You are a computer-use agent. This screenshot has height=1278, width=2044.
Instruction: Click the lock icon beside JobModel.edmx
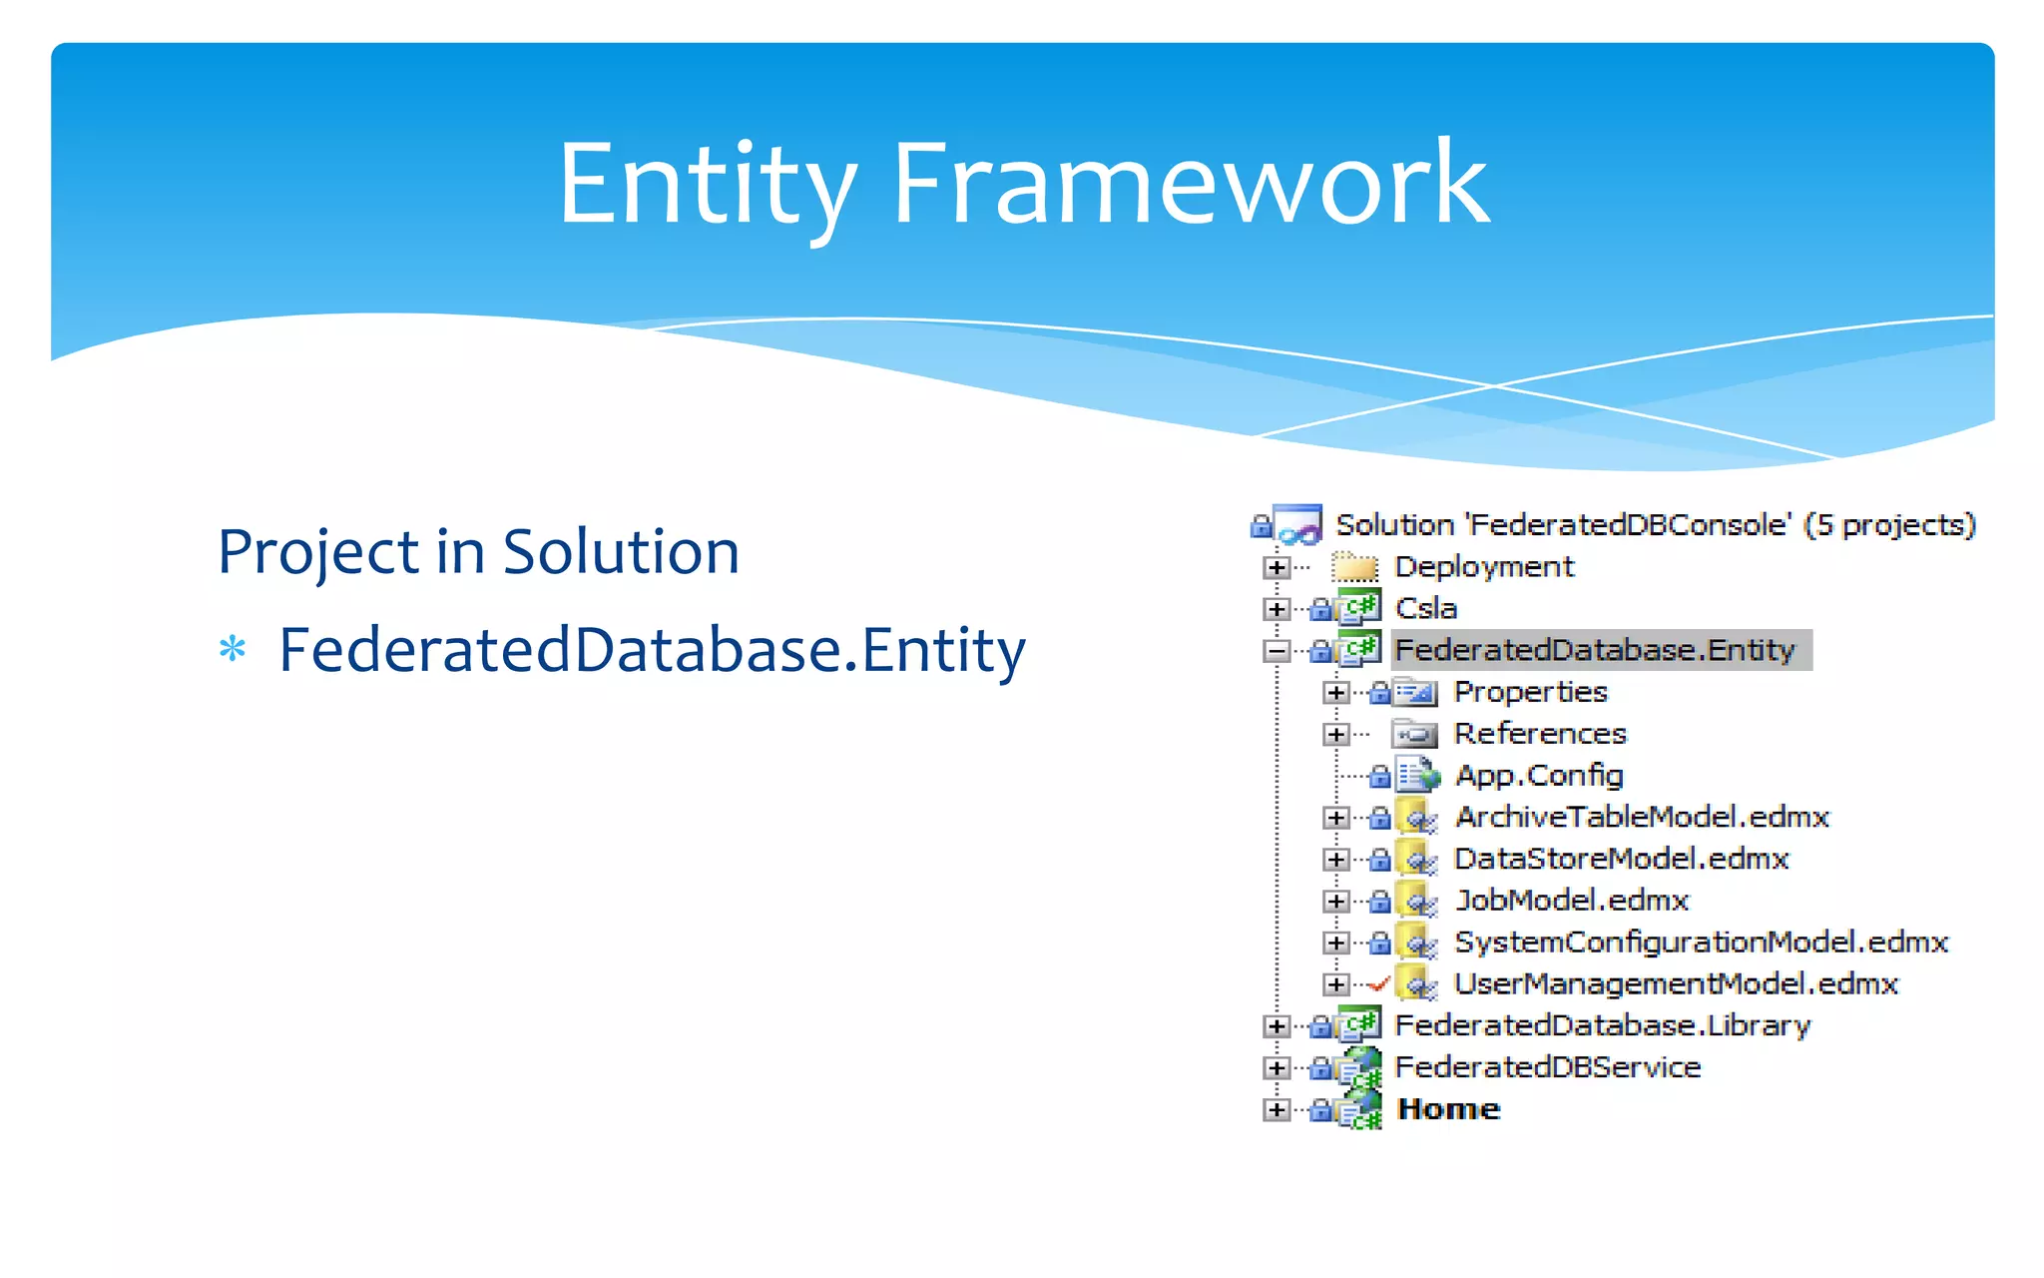1379,902
